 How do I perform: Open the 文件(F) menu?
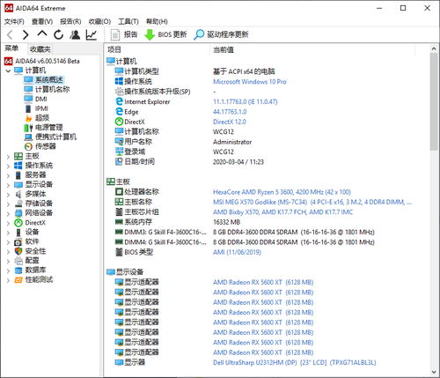(14, 21)
